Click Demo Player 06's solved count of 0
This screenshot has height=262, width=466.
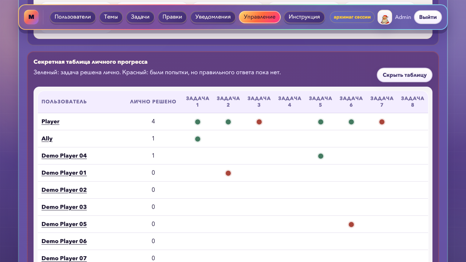pos(153,241)
